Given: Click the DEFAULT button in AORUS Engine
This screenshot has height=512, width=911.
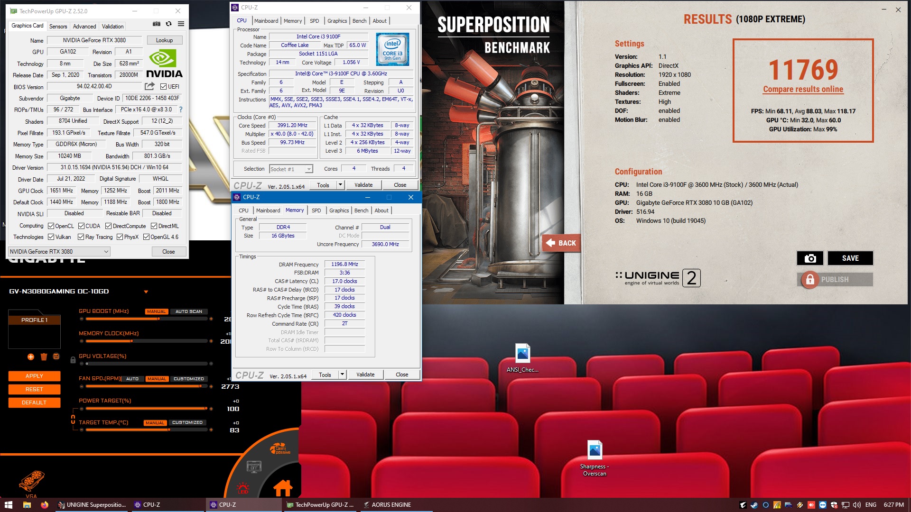Looking at the screenshot, I should coord(34,402).
